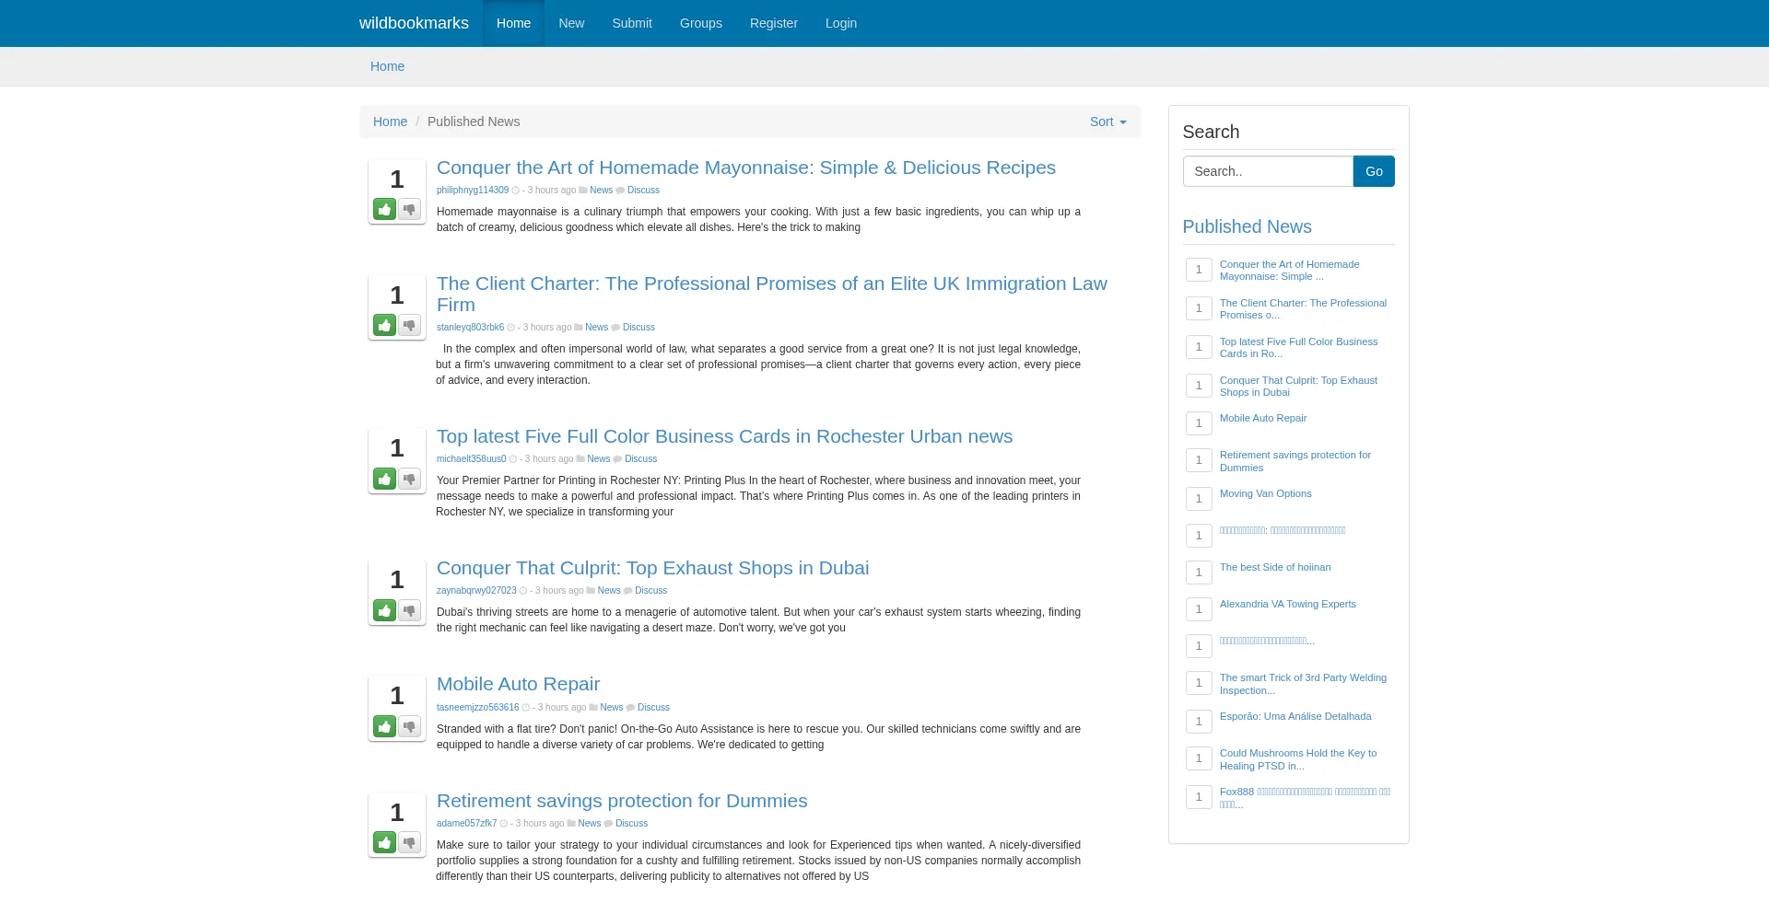The height and width of the screenshot is (914, 1769).
Task: Upvote Retirement savings protection for Dummies
Action: (384, 843)
